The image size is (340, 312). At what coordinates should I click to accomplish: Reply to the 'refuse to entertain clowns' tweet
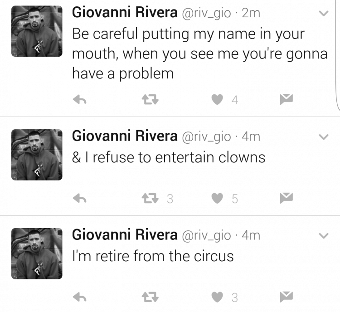pyautogui.click(x=80, y=198)
